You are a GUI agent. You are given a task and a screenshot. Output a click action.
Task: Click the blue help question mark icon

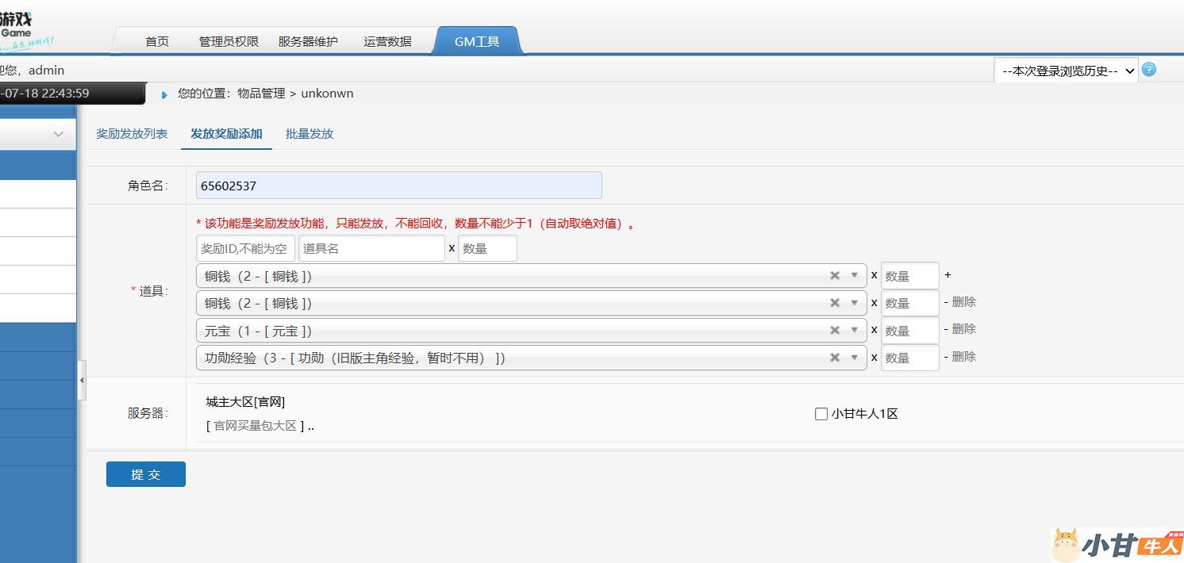pos(1148,70)
